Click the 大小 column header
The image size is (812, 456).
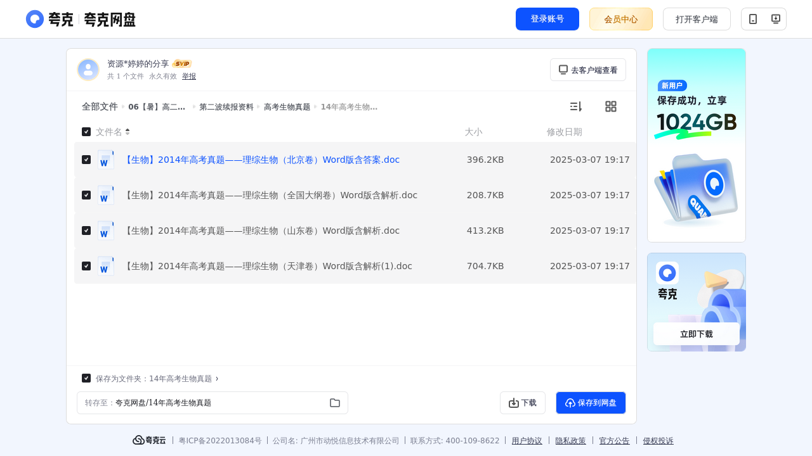pyautogui.click(x=473, y=132)
